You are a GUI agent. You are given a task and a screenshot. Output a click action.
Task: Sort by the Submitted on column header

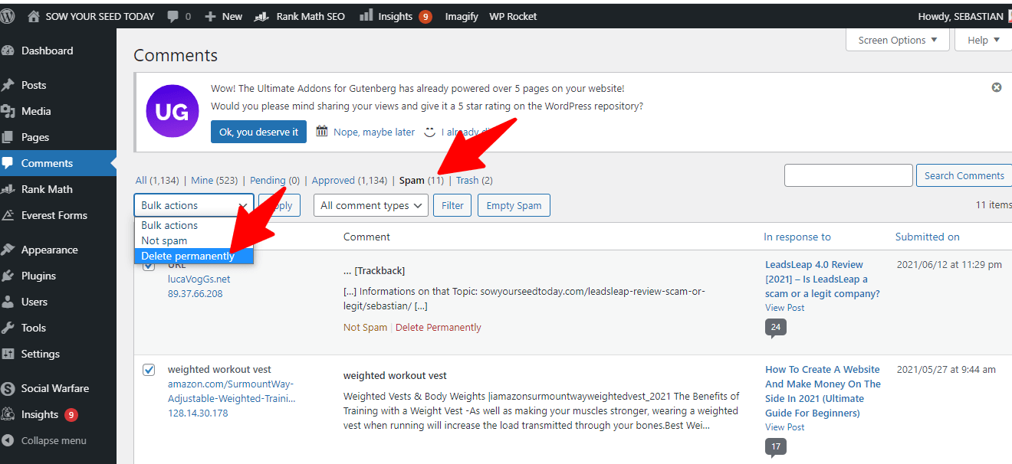[x=927, y=237]
